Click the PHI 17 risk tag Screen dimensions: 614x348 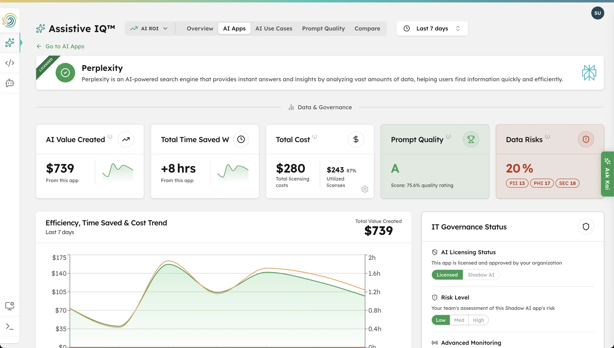tap(542, 183)
